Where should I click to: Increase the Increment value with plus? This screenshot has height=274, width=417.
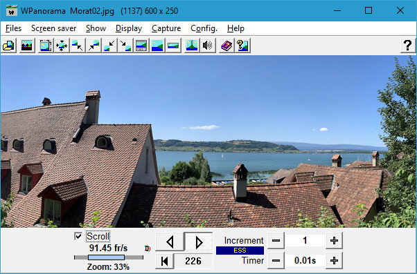pyautogui.click(x=334, y=241)
